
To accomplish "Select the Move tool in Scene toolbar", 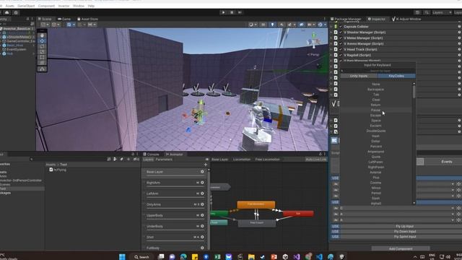I will point(42,40).
